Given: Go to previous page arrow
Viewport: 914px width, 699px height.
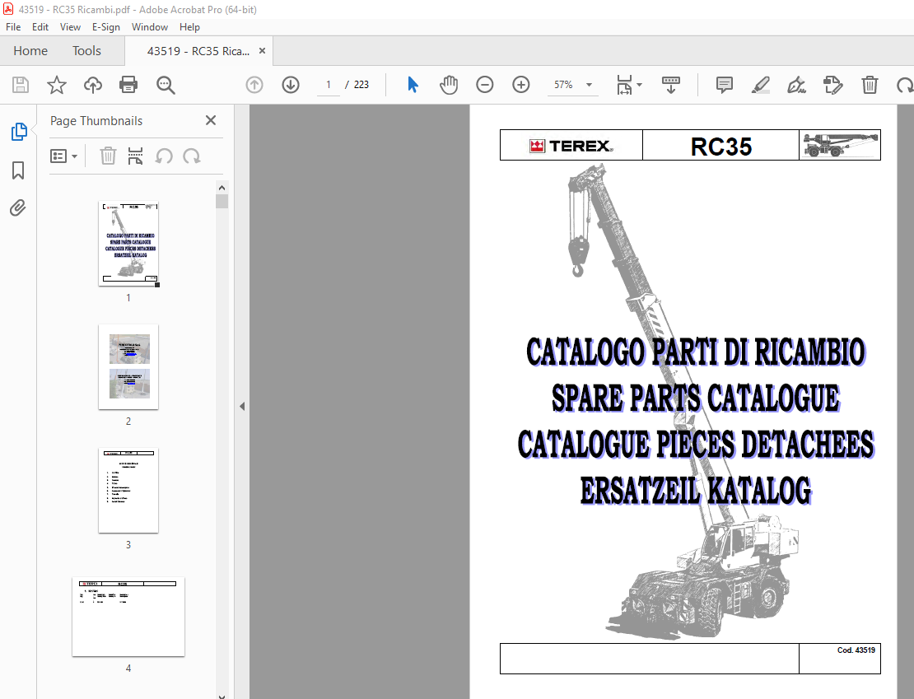Looking at the screenshot, I should [x=254, y=85].
